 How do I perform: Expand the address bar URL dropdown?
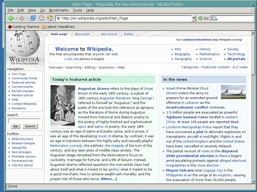(x=194, y=18)
